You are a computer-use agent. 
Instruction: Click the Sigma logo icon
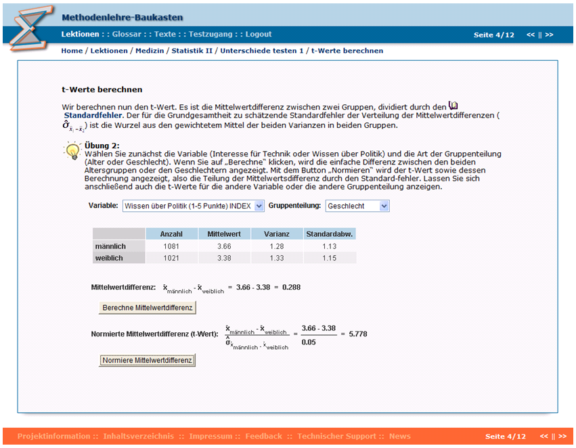(32, 28)
